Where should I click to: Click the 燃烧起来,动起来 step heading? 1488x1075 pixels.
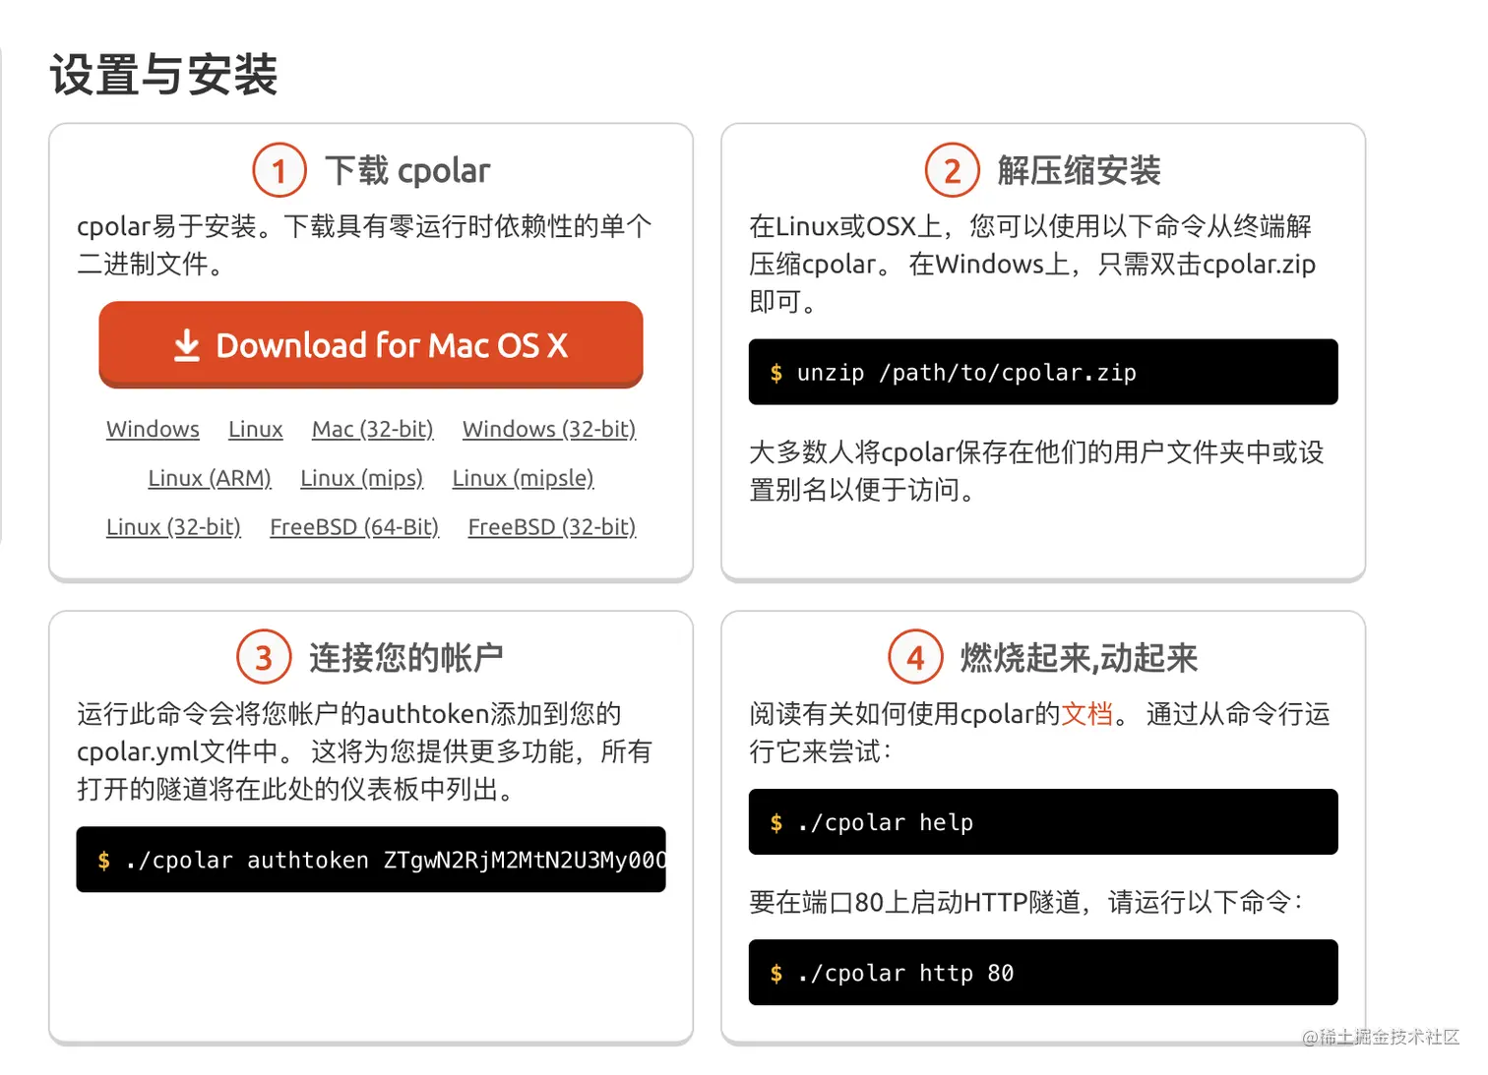tap(1079, 658)
